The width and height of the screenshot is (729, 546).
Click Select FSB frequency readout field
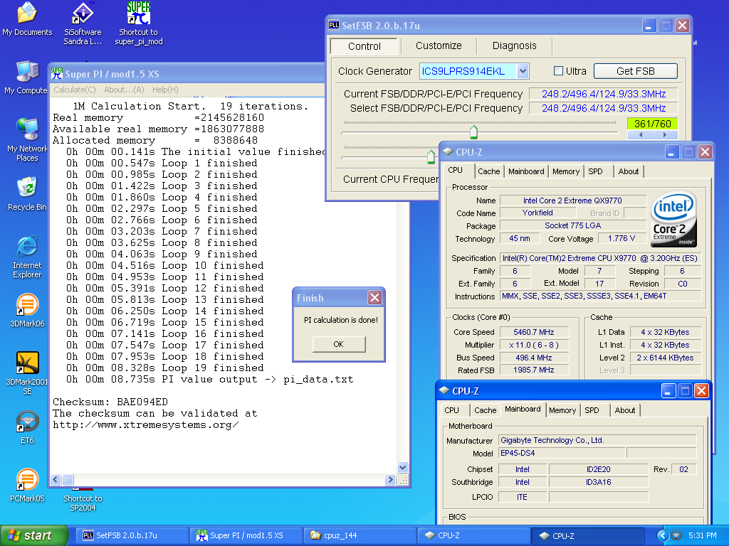(604, 108)
